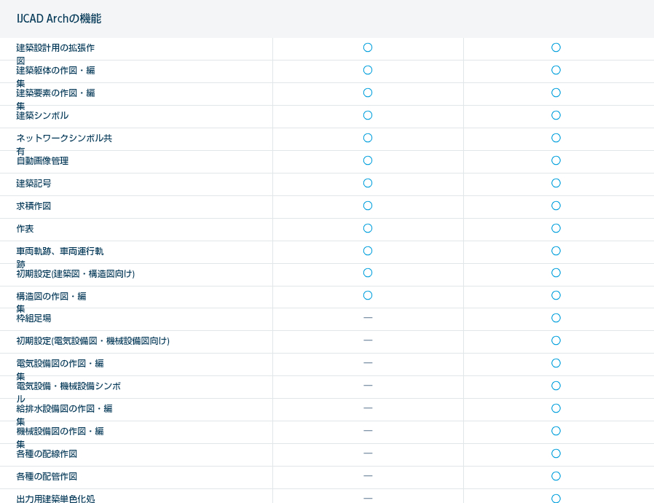The width and height of the screenshot is (654, 503).
Task: Select the 初期設定(電気設備図・機械設備図向け) label
Action: click(93, 341)
